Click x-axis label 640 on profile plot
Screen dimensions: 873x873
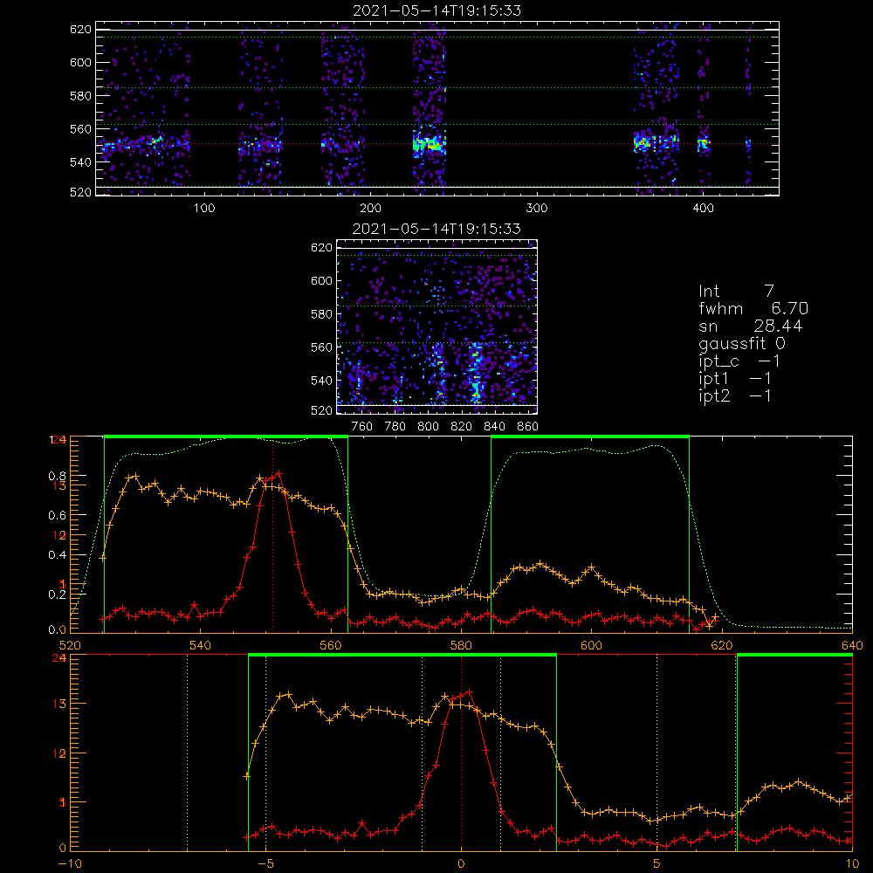(852, 645)
